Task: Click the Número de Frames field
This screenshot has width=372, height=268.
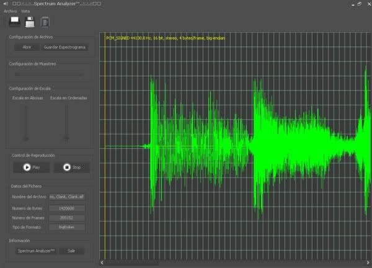Action: click(x=67, y=218)
